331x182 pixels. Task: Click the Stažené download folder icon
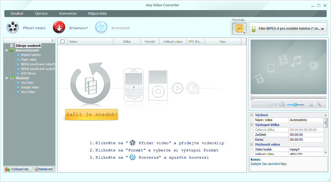click(12, 78)
